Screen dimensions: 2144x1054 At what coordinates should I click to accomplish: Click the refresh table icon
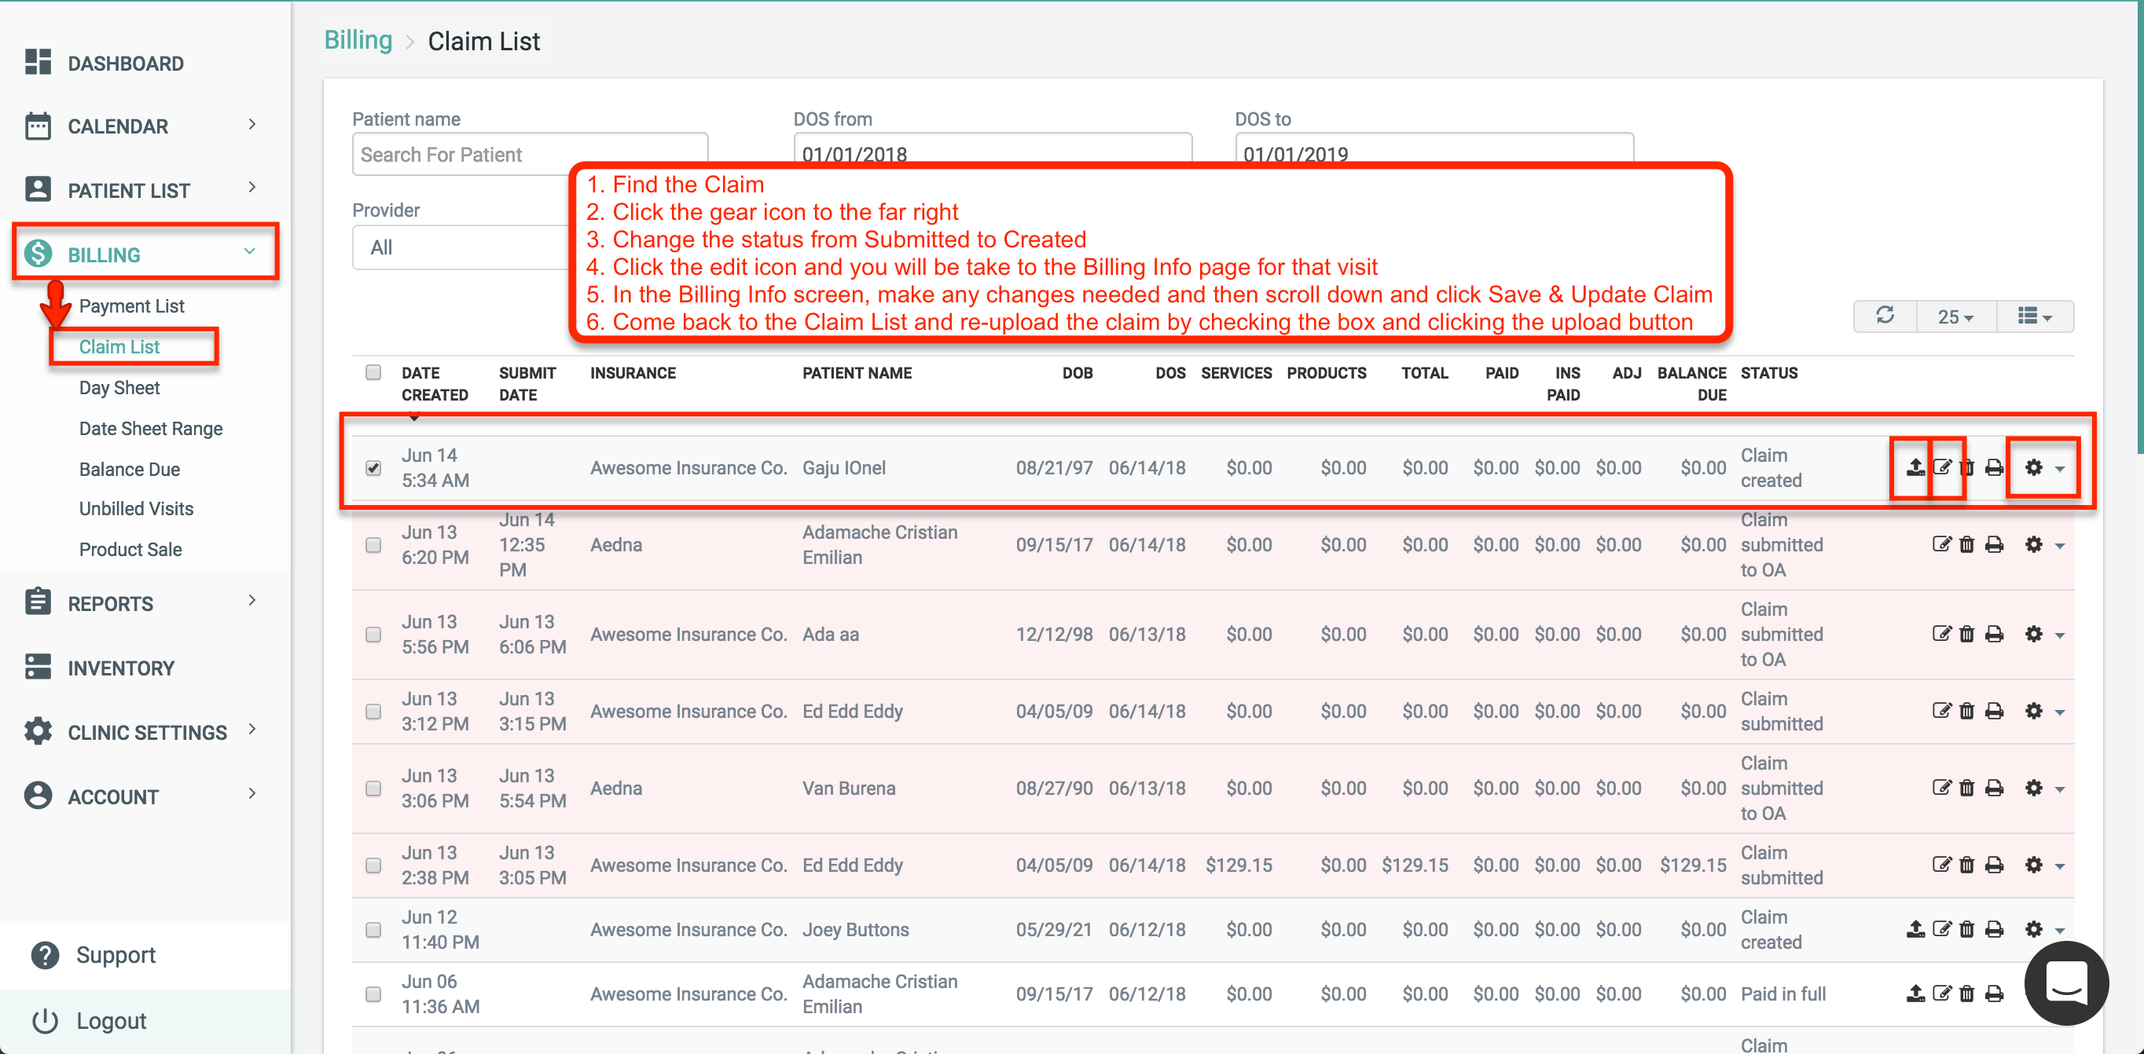click(x=1885, y=316)
